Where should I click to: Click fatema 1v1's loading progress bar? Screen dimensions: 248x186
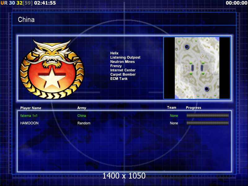[x=207, y=116]
